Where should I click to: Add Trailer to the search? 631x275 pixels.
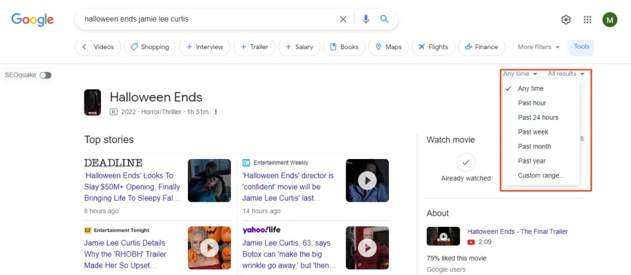pos(254,47)
